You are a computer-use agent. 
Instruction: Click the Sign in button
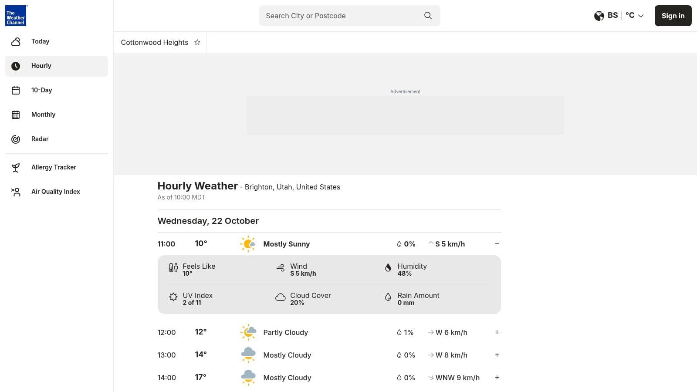pos(673,16)
